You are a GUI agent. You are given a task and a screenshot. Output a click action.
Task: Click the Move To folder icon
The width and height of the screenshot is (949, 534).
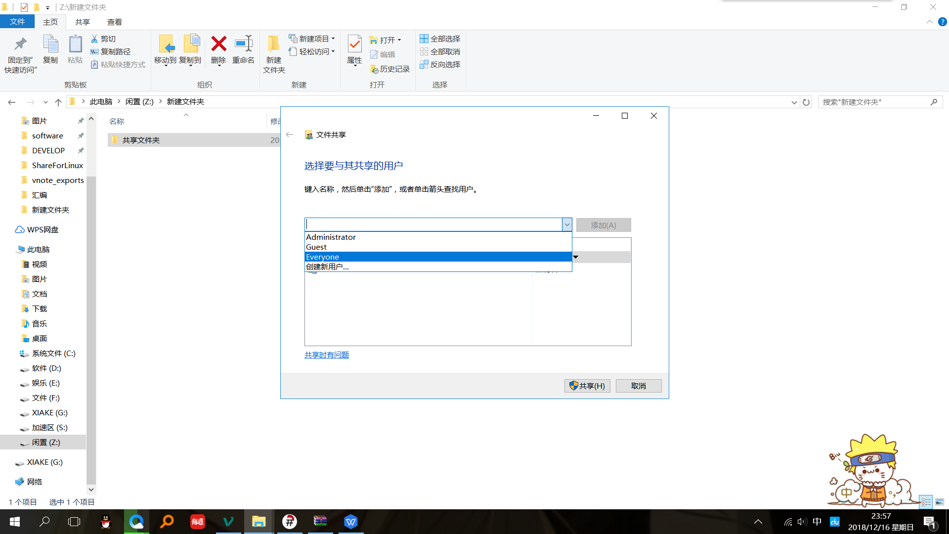click(x=166, y=44)
